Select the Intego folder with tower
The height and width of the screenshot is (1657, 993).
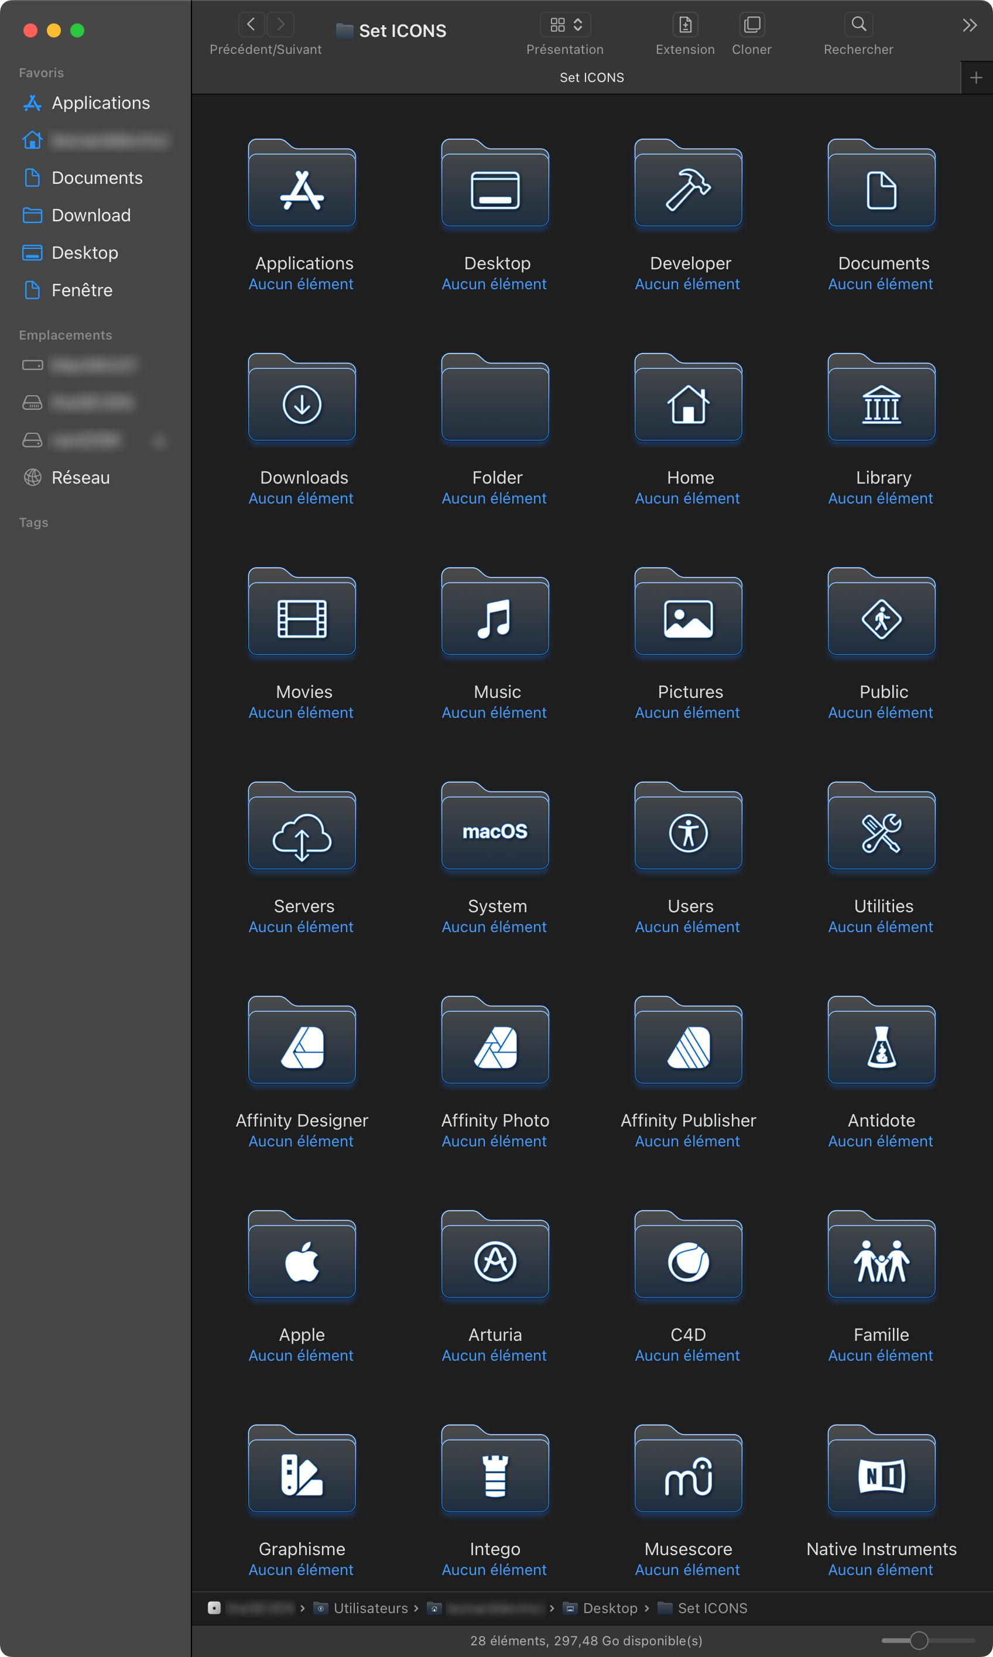point(495,1469)
